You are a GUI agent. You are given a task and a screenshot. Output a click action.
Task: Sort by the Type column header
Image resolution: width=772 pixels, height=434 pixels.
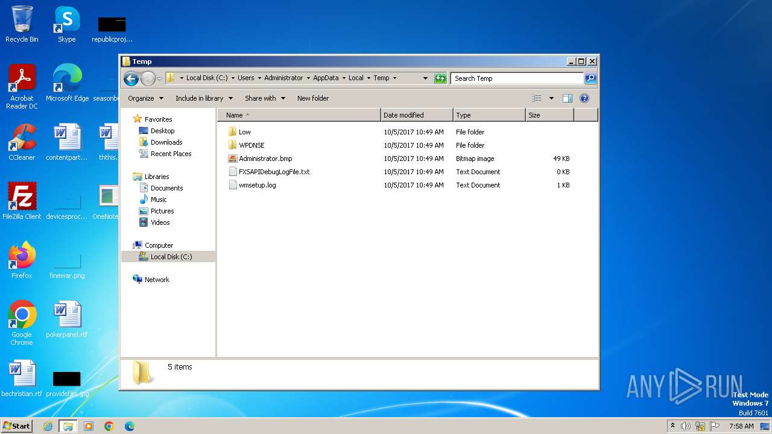click(489, 115)
